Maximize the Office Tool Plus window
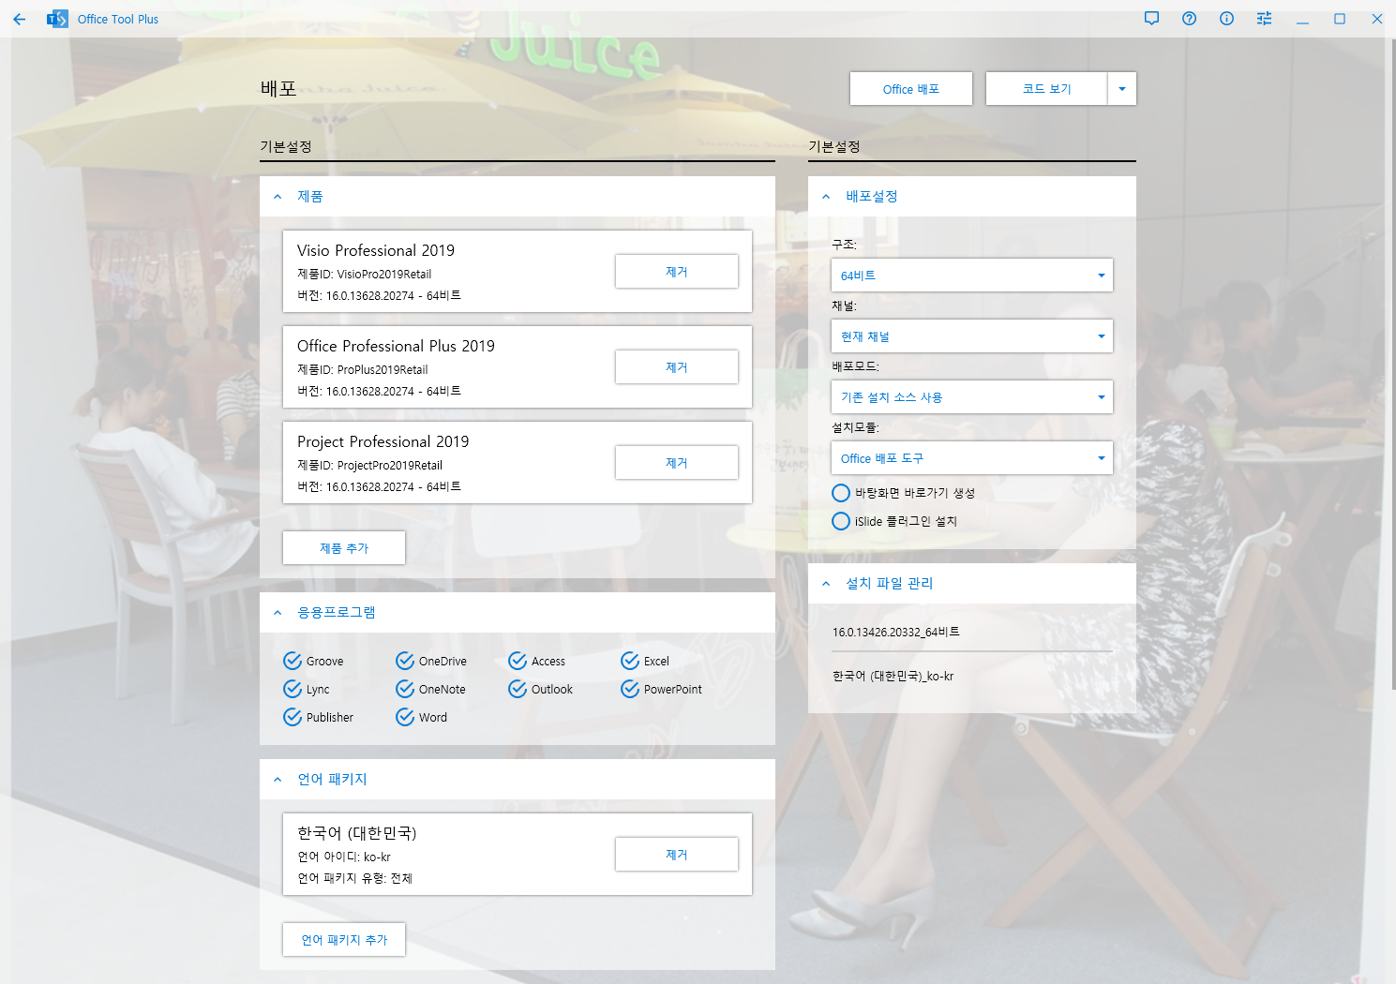Viewport: 1396px width, 984px height. click(1340, 19)
